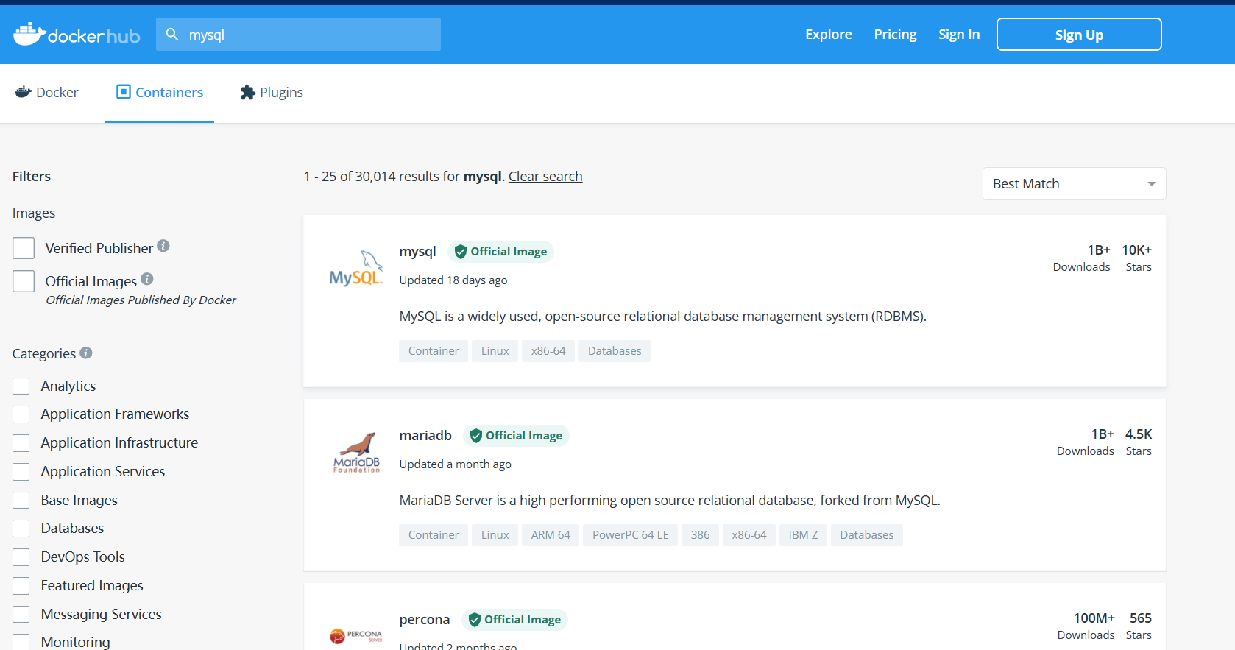Screen dimensions: 1235x650
Task: Click the Categories info icon
Action: 86,353
